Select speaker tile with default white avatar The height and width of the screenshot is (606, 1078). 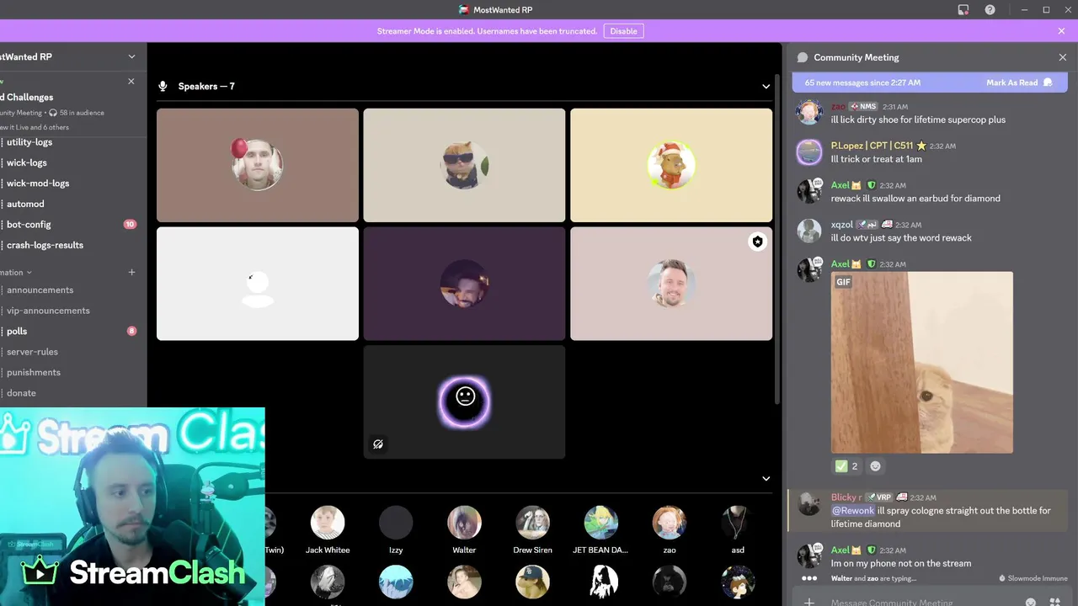click(x=258, y=284)
